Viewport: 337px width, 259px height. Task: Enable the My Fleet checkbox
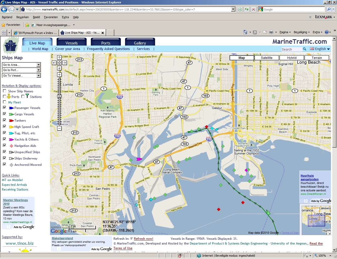[x=4, y=102]
